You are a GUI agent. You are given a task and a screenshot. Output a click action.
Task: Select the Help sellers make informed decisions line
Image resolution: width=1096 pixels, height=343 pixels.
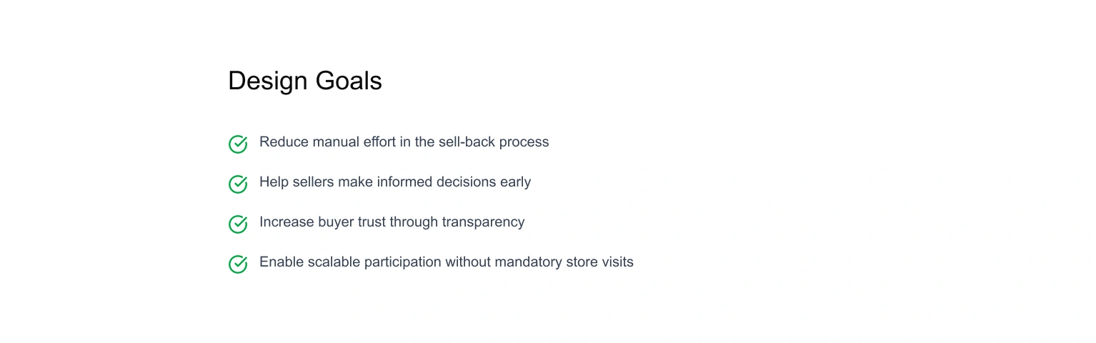(x=395, y=182)
